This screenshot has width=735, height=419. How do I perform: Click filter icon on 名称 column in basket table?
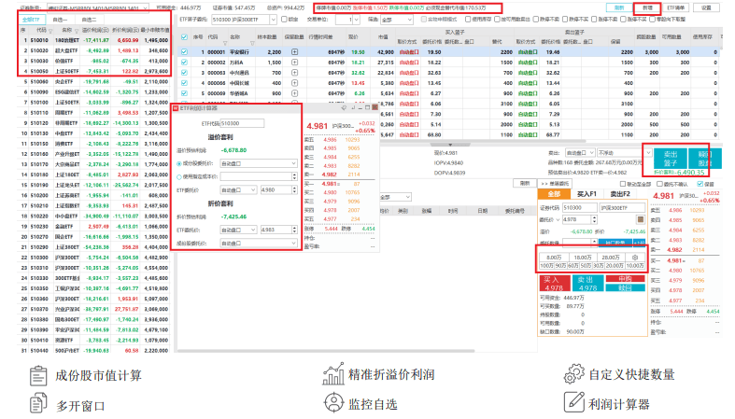click(252, 43)
